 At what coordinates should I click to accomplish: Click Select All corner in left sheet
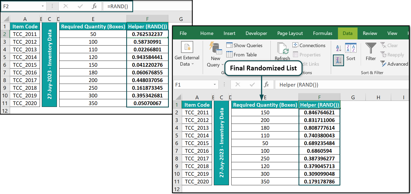point(5,19)
